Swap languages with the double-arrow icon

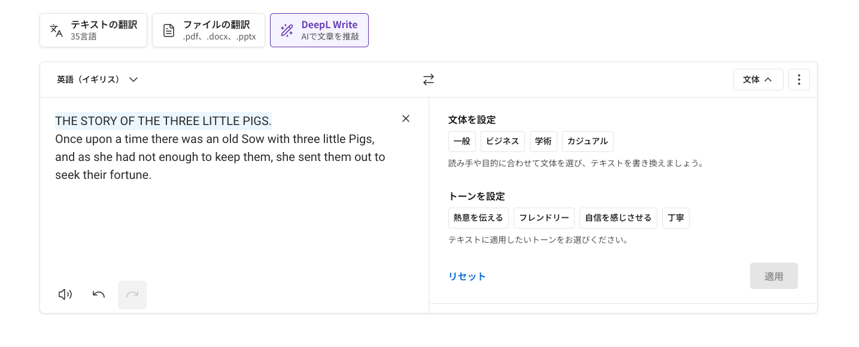[x=429, y=80]
